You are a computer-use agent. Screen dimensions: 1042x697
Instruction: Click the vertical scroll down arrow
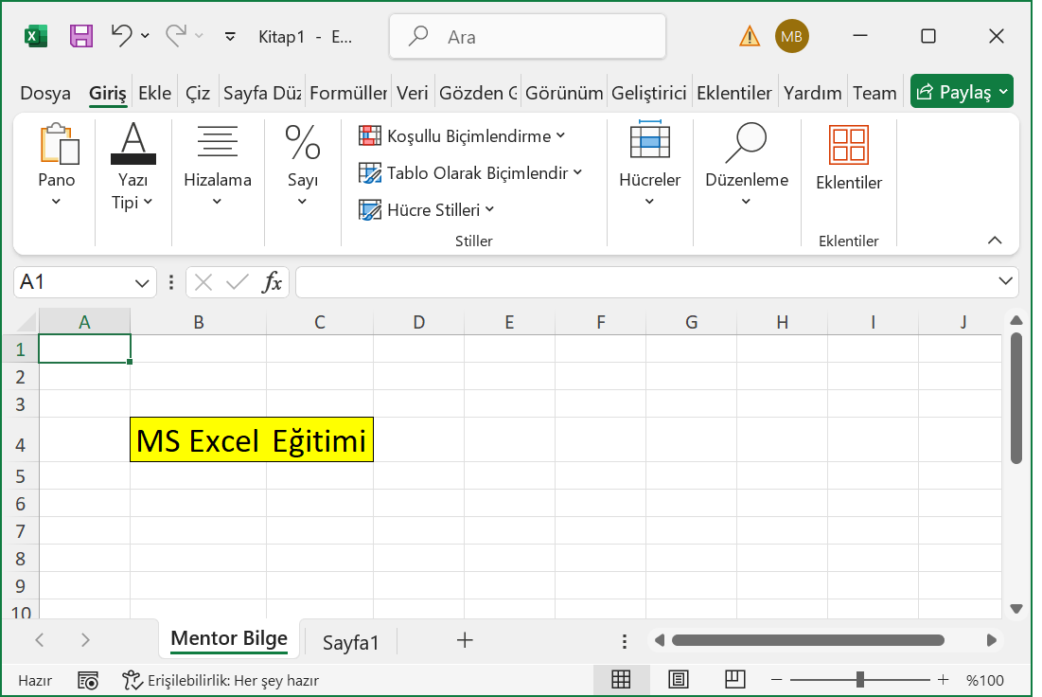pos(1016,608)
